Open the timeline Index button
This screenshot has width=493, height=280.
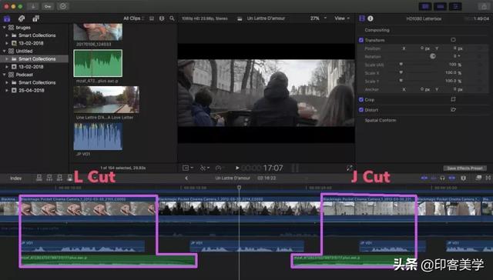[x=15, y=178]
